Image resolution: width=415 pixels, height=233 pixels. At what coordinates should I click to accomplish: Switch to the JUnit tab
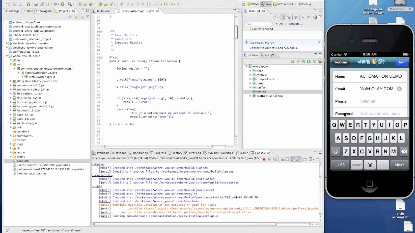coord(28,11)
